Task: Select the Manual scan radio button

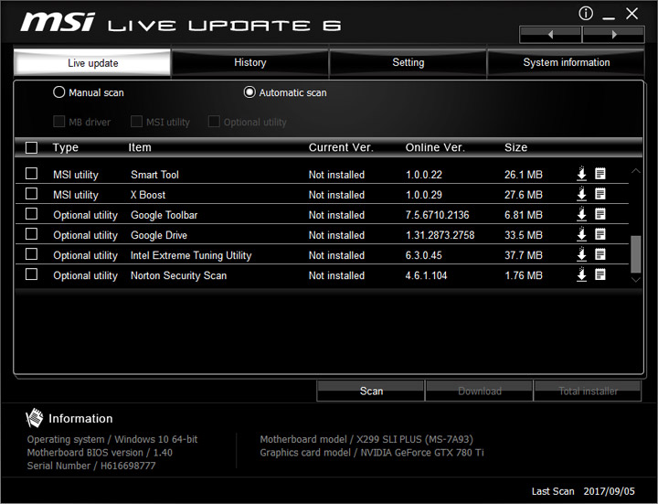Action: pos(58,92)
